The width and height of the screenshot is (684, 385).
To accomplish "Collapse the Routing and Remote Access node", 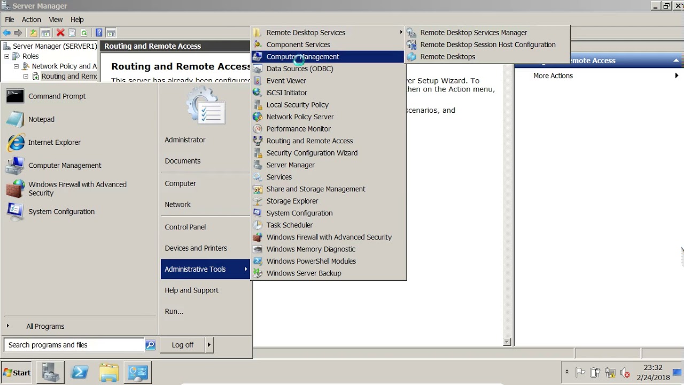I will click(26, 76).
